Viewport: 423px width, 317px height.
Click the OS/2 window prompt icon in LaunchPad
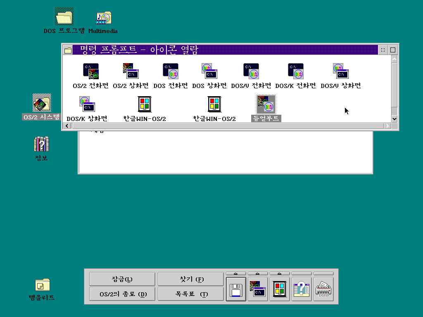click(258, 289)
